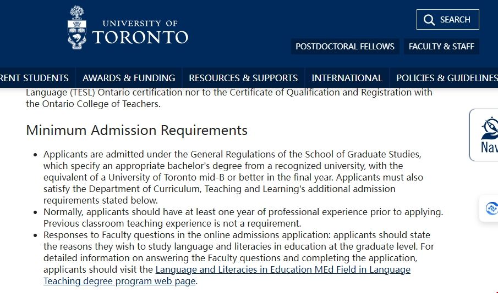Click the University of Toronto wordmark

[140, 32]
